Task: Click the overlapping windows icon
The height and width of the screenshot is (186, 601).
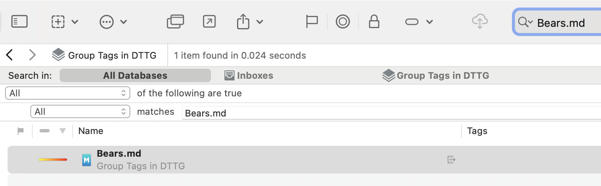Action: click(x=175, y=21)
